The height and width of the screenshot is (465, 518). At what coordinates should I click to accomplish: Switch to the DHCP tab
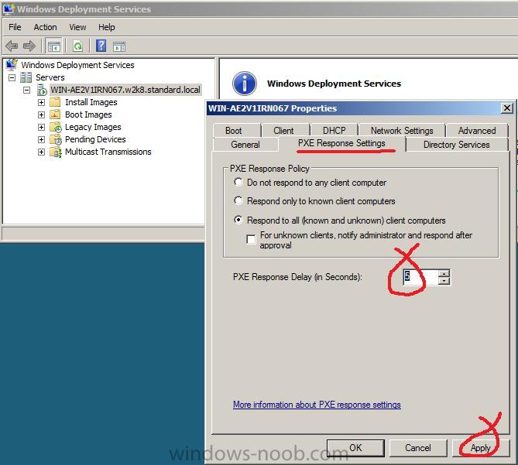(334, 130)
